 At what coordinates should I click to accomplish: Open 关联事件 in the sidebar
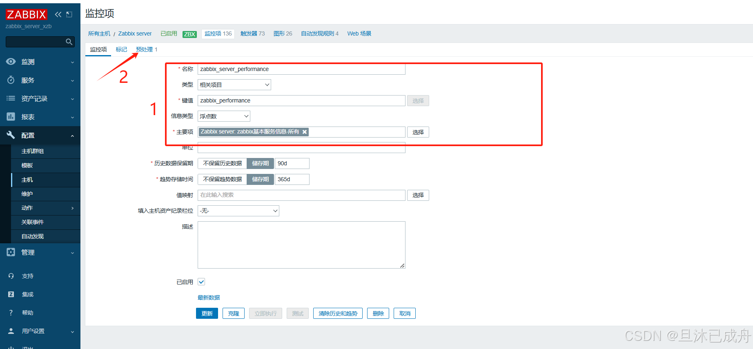coord(46,222)
